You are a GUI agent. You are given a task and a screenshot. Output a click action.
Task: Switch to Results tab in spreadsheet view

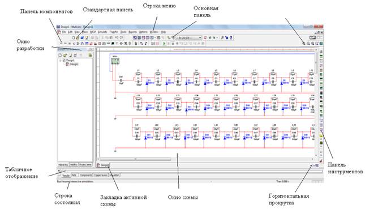[66, 175]
